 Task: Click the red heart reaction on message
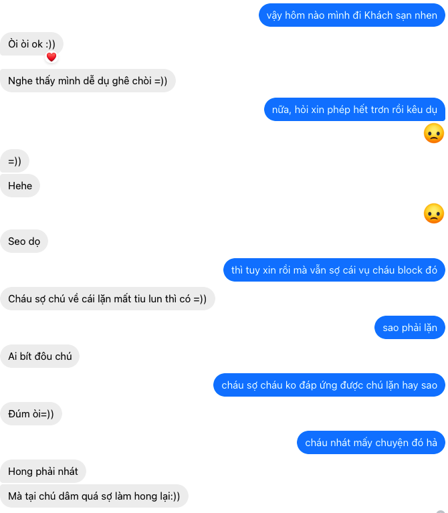51,58
